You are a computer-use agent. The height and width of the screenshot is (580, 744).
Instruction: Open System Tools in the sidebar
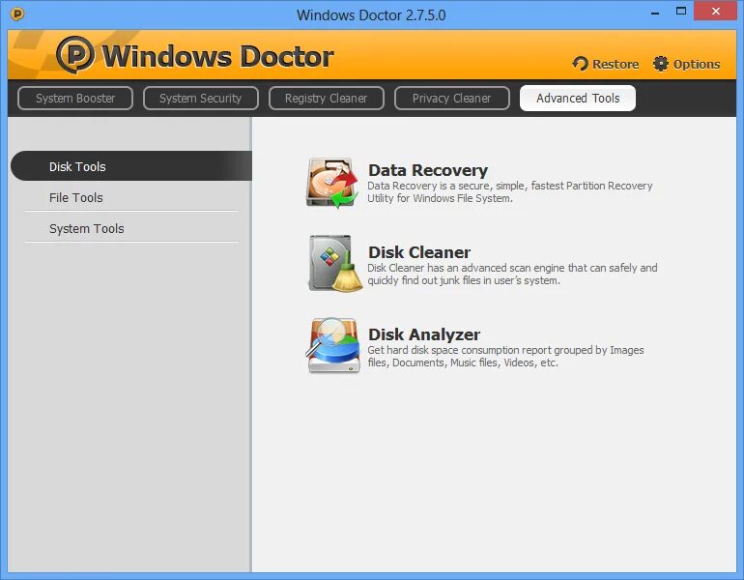point(131,228)
